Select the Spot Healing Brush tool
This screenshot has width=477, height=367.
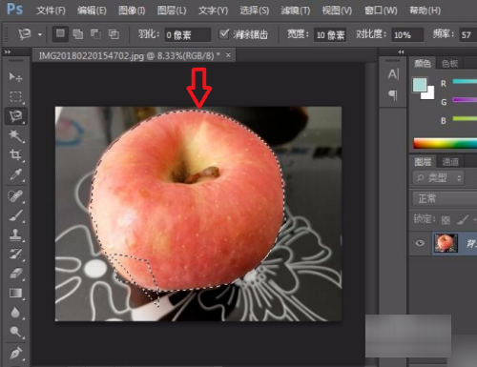(x=15, y=196)
